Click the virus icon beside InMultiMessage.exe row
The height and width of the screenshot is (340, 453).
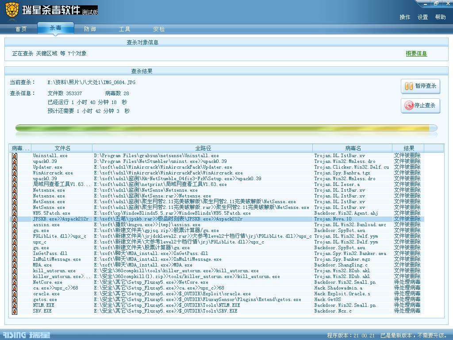(x=15, y=259)
